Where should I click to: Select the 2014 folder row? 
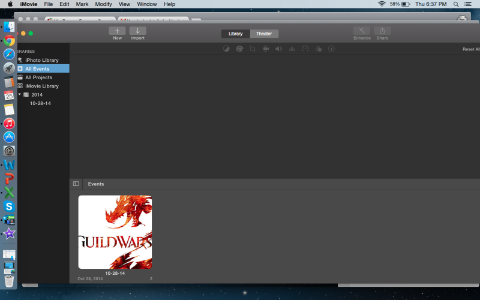click(43, 95)
